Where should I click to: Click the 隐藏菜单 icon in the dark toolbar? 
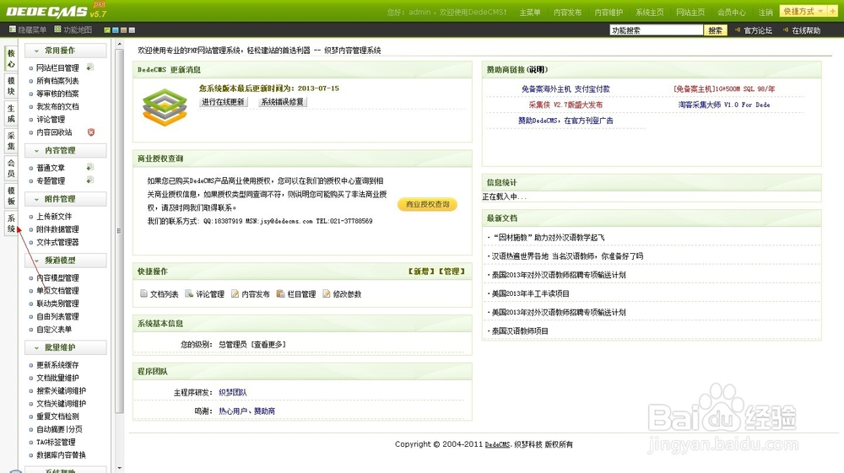(x=13, y=29)
